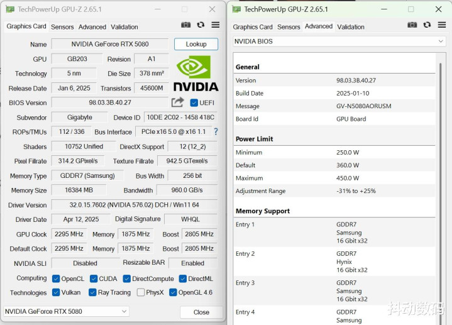Click the GPU field showing GB203
452x325 pixels.
(77, 59)
